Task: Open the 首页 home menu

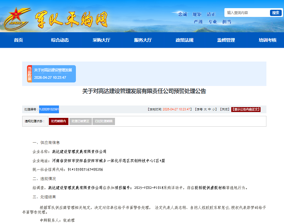Action: click(19, 40)
